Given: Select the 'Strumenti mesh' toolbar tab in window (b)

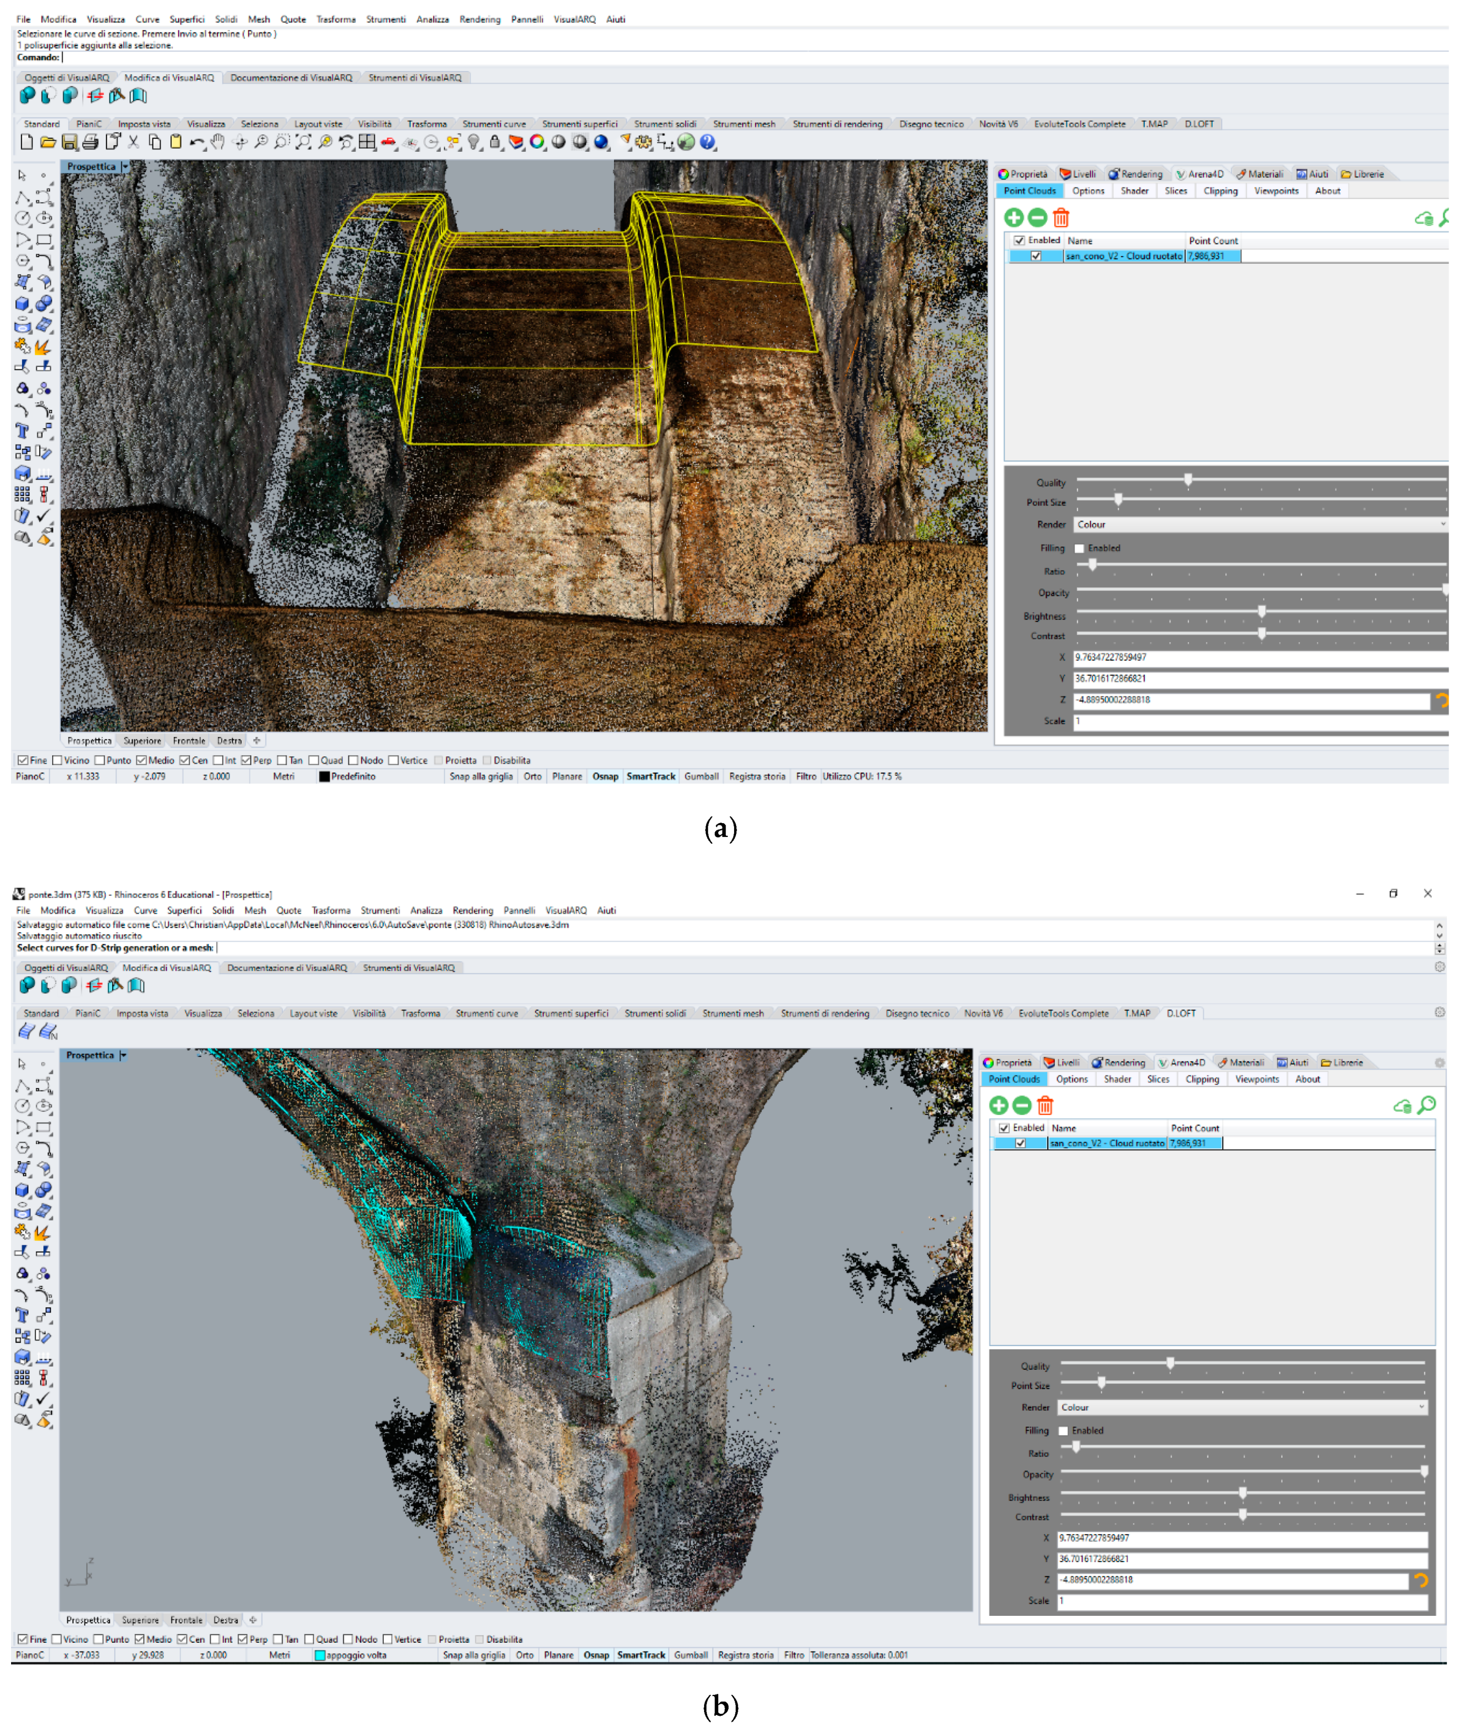Looking at the screenshot, I should click(732, 1013).
